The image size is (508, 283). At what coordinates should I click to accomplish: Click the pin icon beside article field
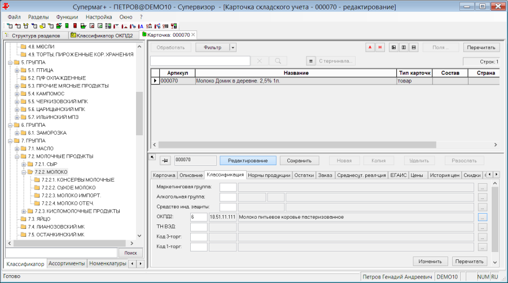tap(165, 161)
